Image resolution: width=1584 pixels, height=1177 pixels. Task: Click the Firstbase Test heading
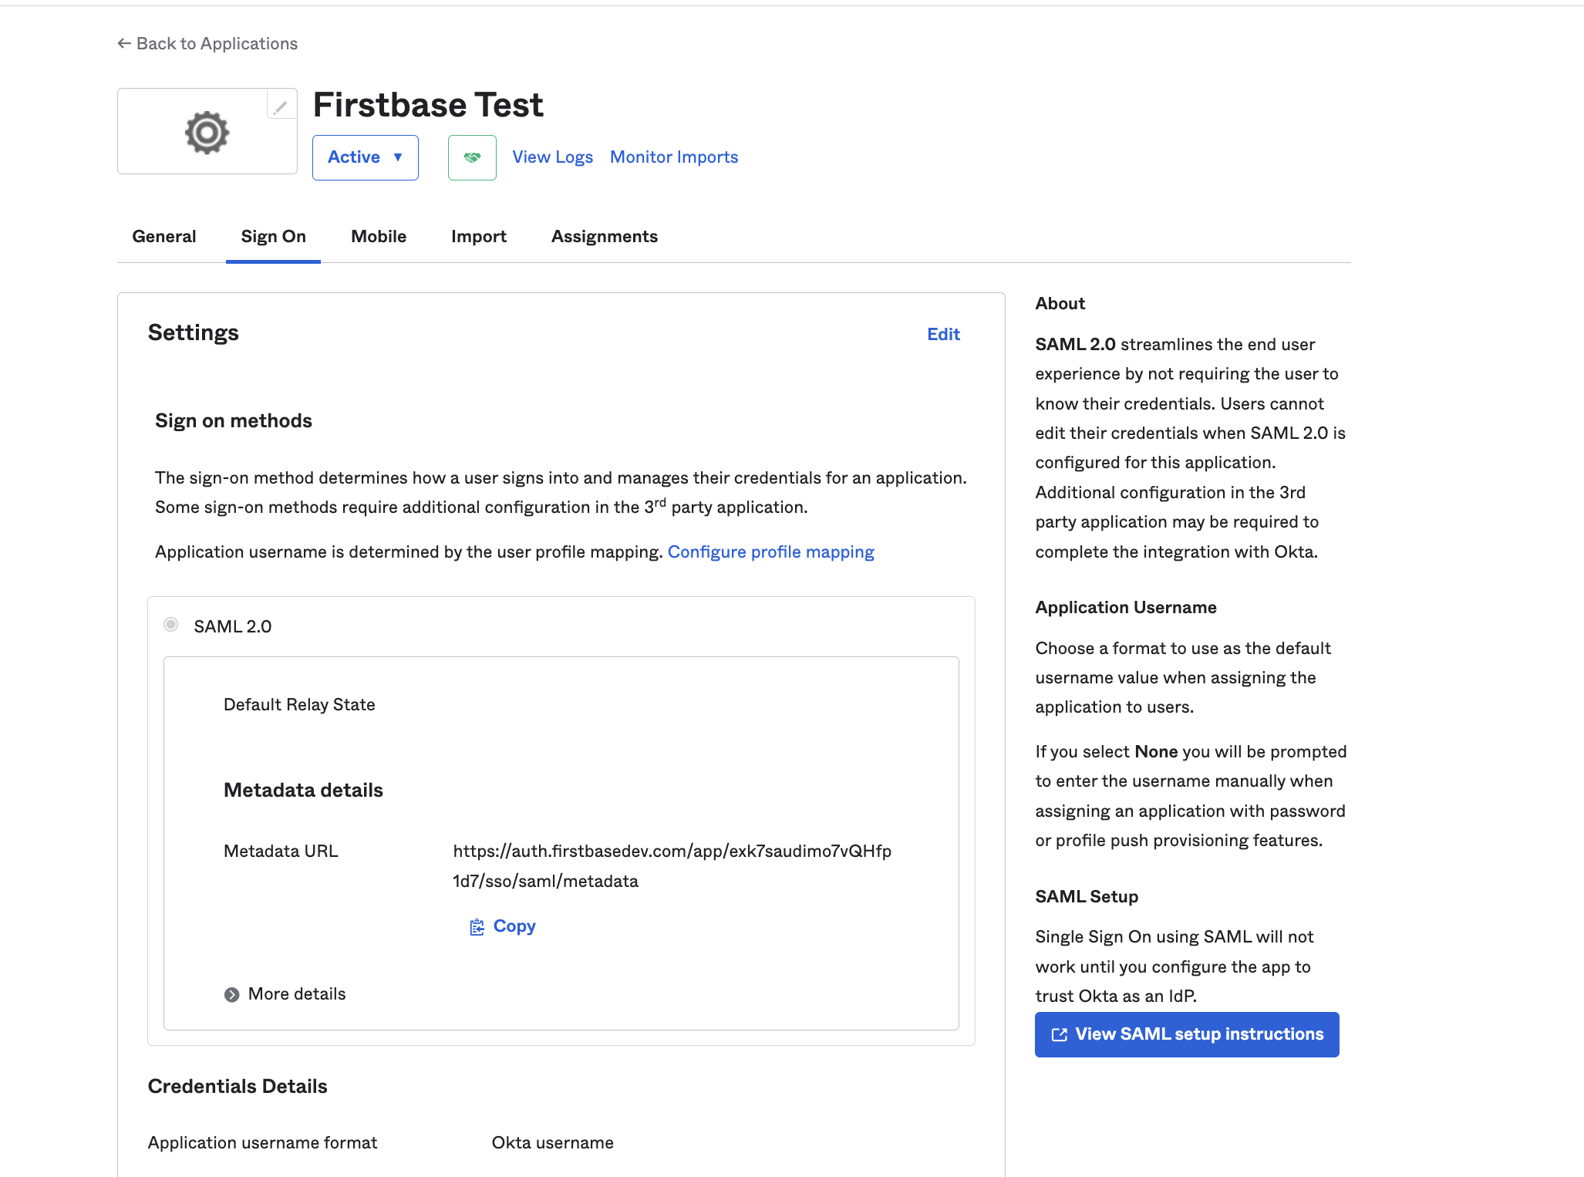point(428,105)
